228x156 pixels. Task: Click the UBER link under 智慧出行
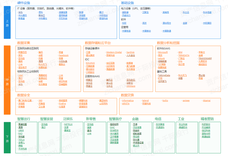click(x=21, y=131)
